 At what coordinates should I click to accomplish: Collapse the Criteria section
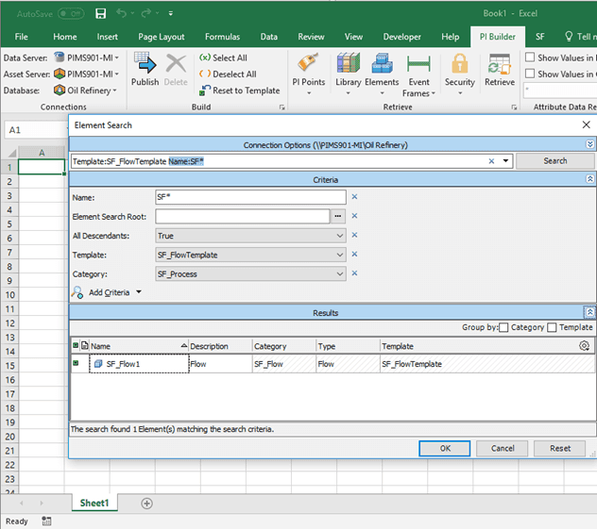point(589,179)
